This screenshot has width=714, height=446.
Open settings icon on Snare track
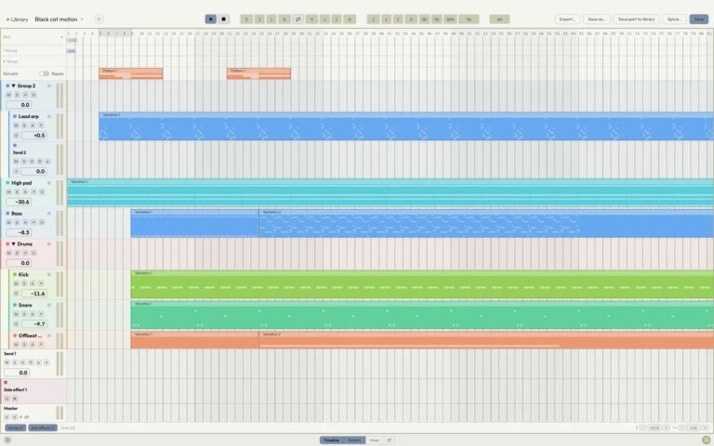[x=49, y=305]
